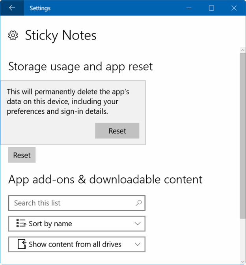Open the Sort by name dropdown

77,224
